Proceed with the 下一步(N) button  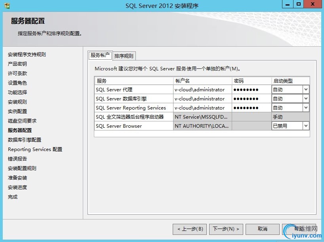[226, 229]
